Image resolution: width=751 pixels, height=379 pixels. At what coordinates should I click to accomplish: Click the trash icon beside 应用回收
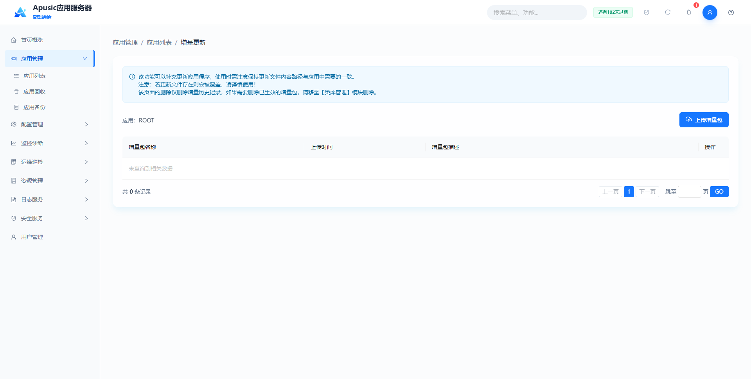pyautogui.click(x=16, y=92)
